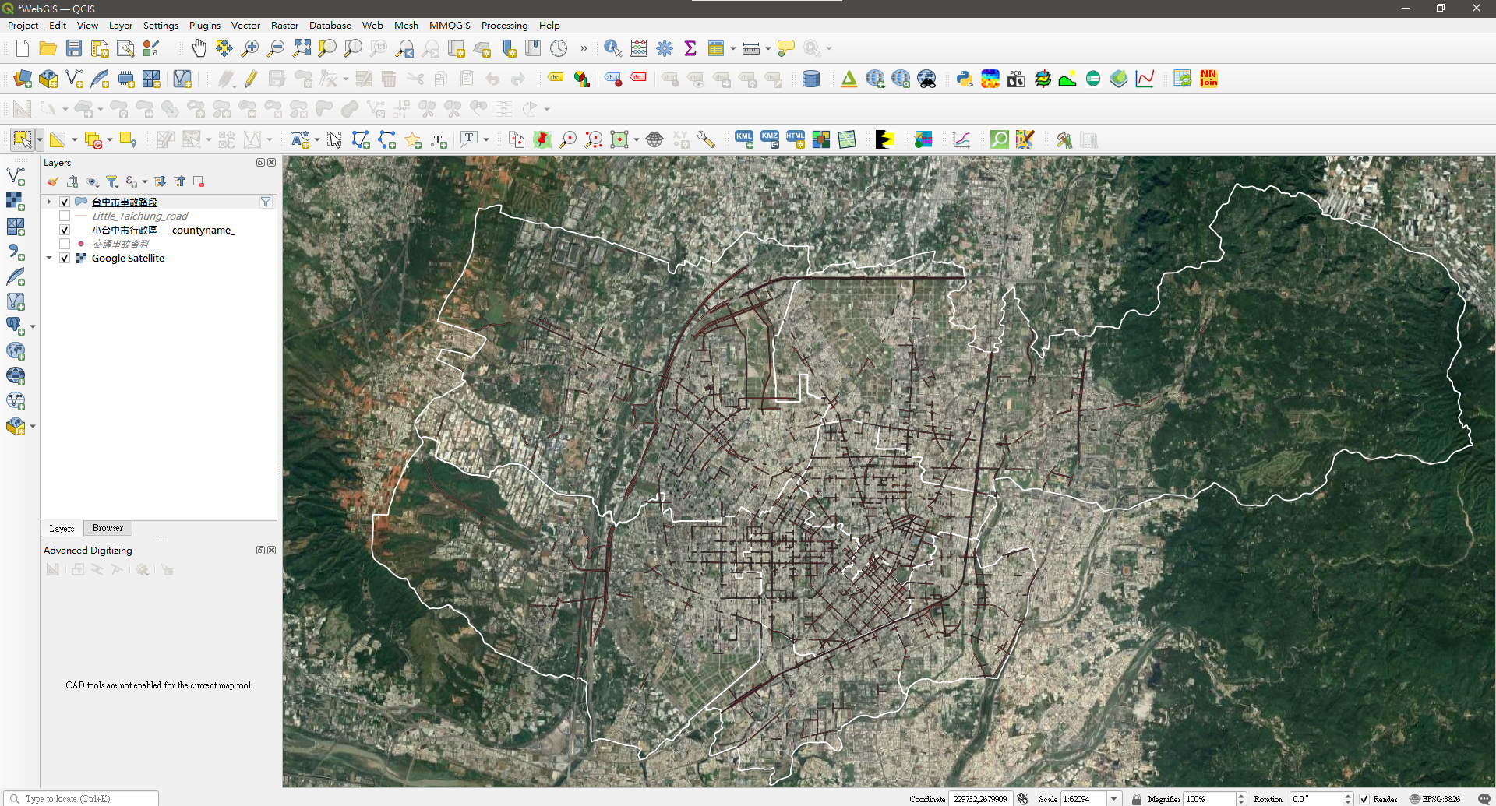
Task: Select the Zoom In tool
Action: coord(249,48)
